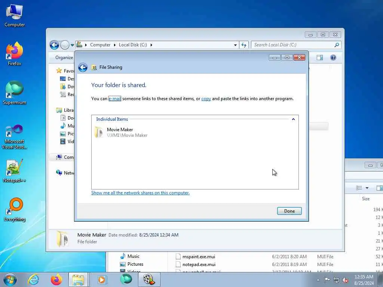Image resolution: width=383 pixels, height=287 pixels.
Task: Go back in the File Sharing dialog
Action: point(83,67)
